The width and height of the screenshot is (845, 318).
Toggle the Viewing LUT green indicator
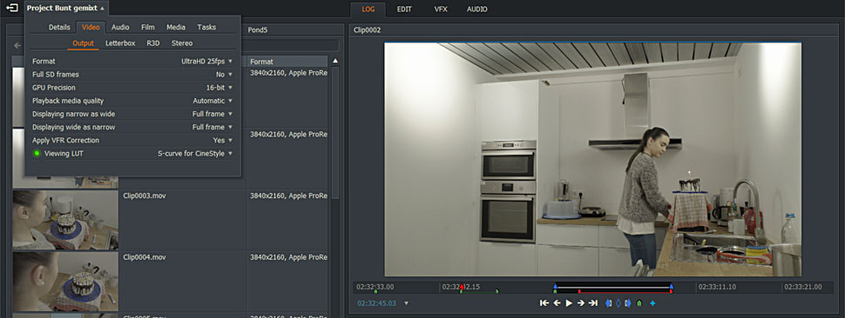tap(37, 154)
